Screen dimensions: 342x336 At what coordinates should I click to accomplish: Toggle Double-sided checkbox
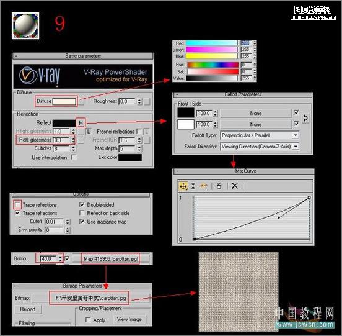pyautogui.click(x=82, y=204)
